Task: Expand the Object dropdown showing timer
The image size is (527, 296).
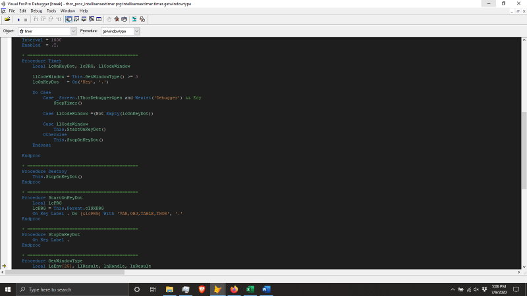Action: click(x=73, y=31)
